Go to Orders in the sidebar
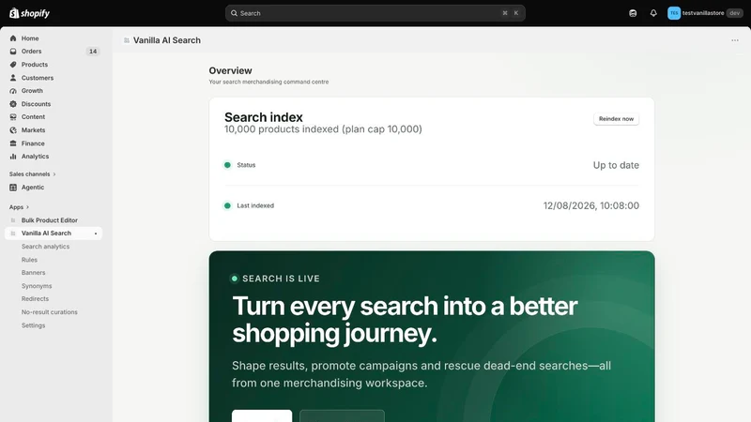This screenshot has width=751, height=422. point(31,52)
